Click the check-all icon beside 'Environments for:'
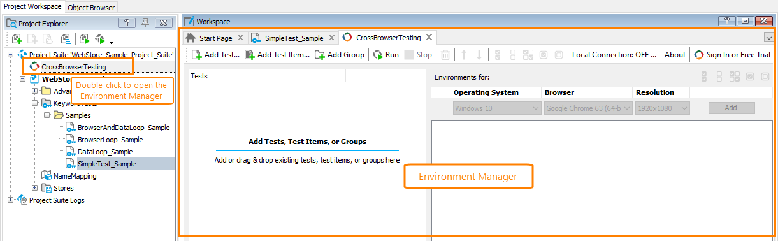This screenshot has height=241, width=778. (704, 77)
